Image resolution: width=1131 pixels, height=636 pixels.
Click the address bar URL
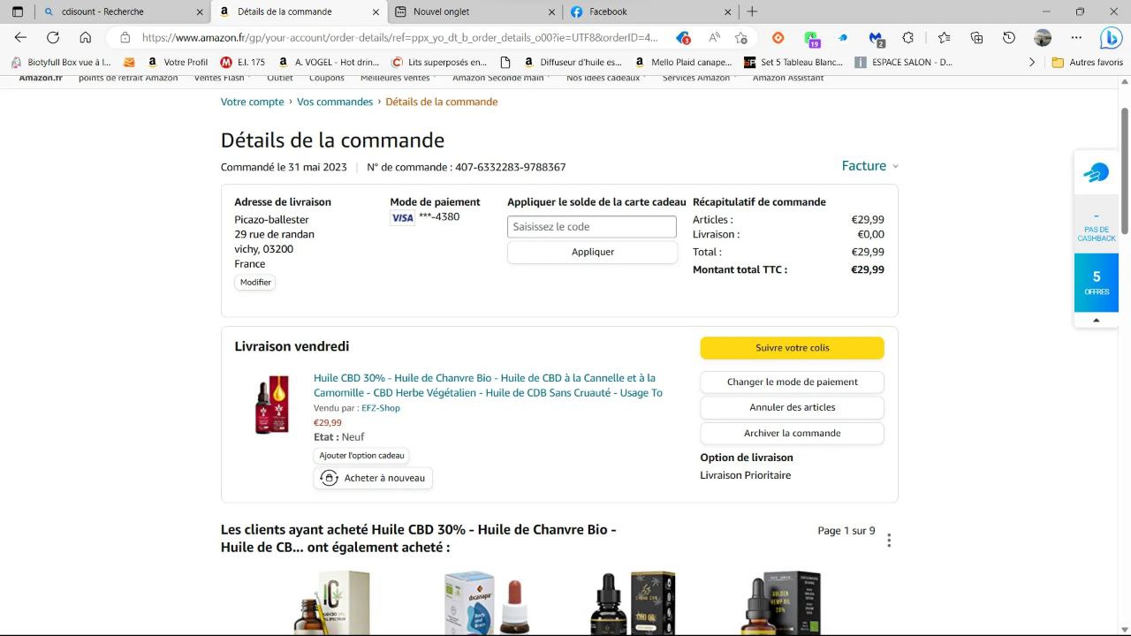(x=399, y=38)
